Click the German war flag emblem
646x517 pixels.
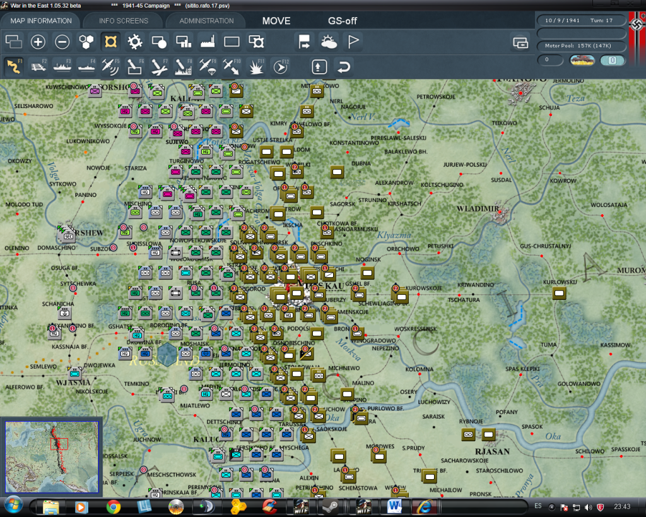[x=637, y=24]
